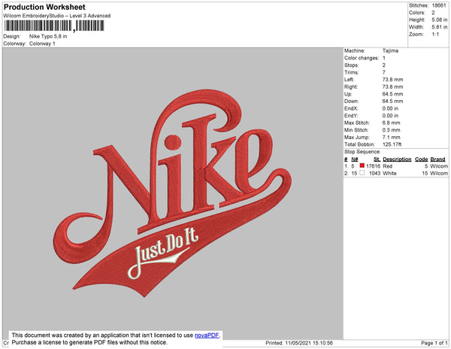The width and height of the screenshot is (451, 349).
Task: Click the 'Up:' label
Action: 348,94
